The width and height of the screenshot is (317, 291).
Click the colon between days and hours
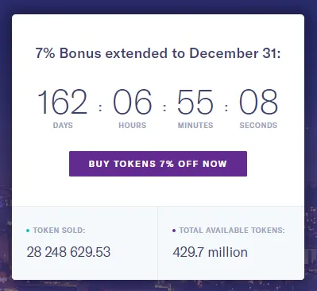coord(100,107)
